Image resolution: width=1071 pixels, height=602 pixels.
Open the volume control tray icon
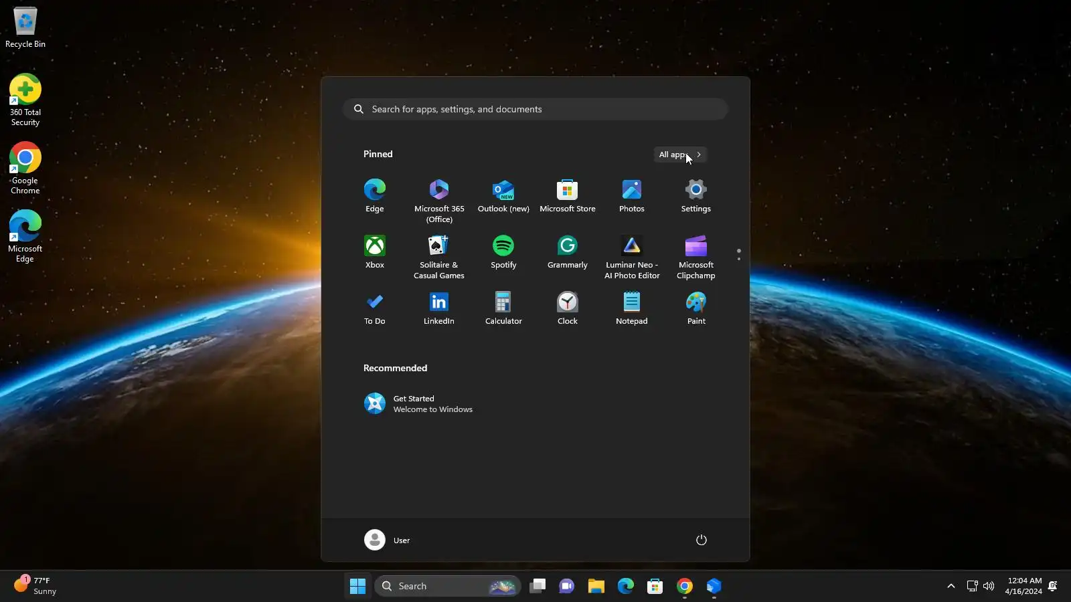tap(989, 586)
